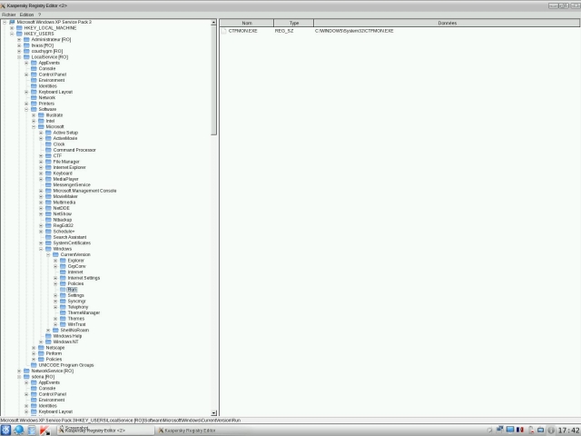Screen dimensions: 581x436
Task: Click the Windows Help folder icon
Action: pos(48,336)
